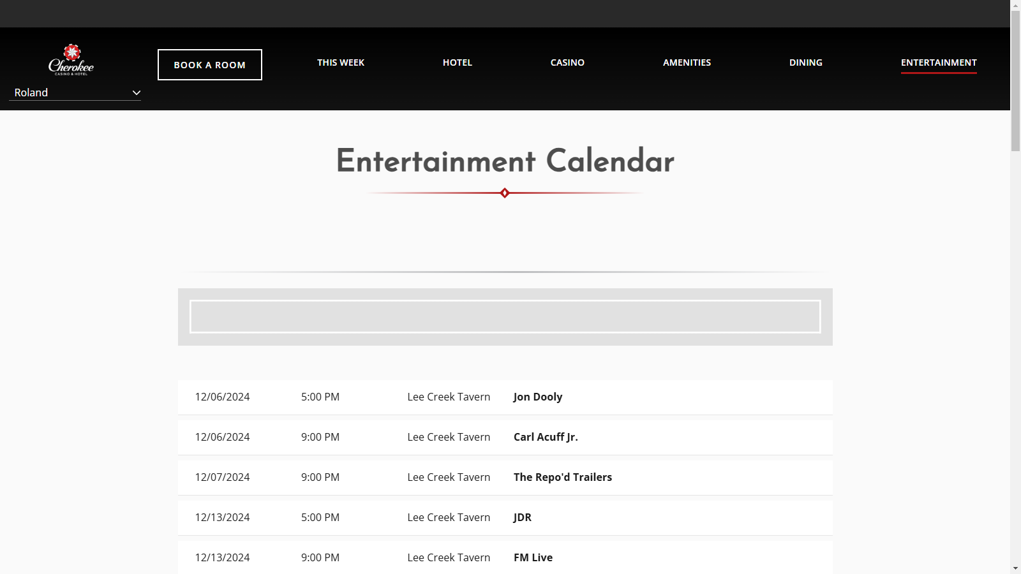Click the blank filter field above the event list

point(505,316)
